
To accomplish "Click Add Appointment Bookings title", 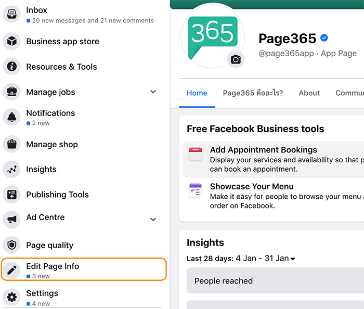I will [264, 150].
